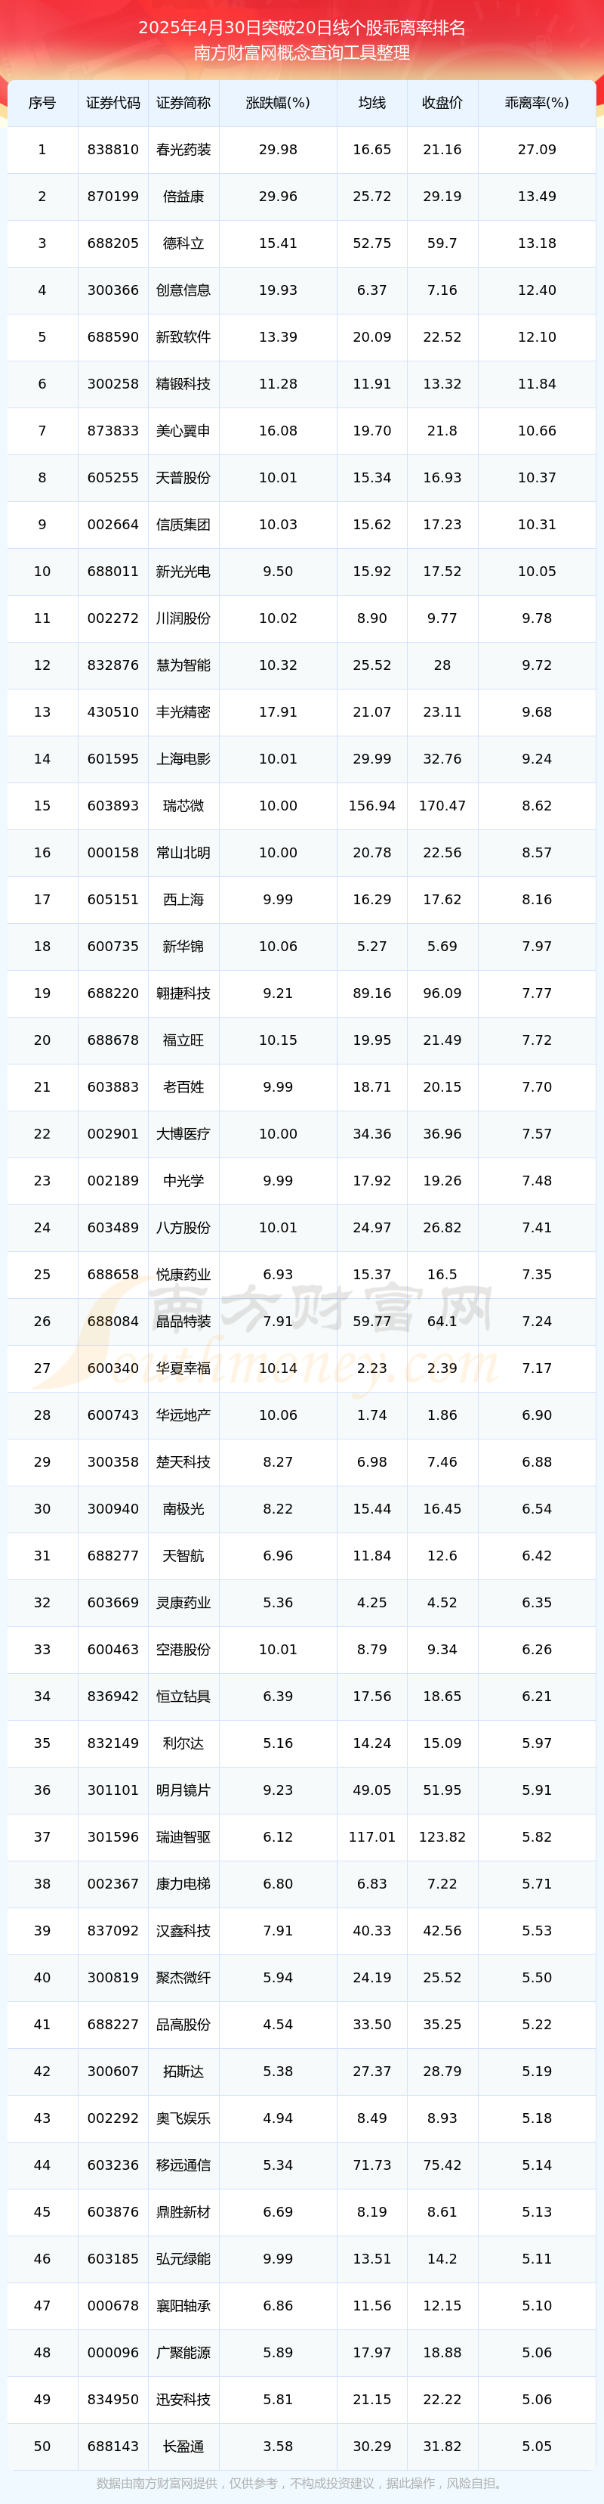This screenshot has height=2504, width=604.
Task: Select stock code 300258
Action: [x=112, y=384]
